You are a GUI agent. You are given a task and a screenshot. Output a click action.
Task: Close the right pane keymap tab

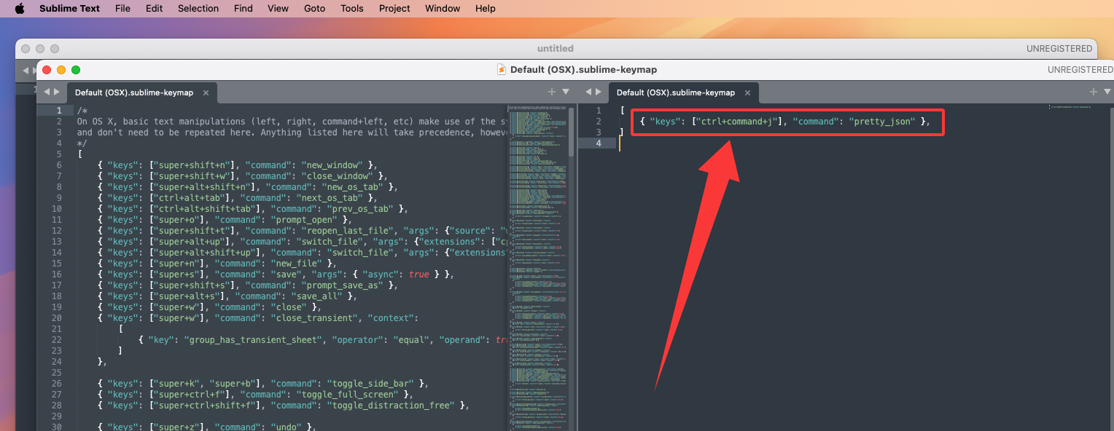pos(747,92)
